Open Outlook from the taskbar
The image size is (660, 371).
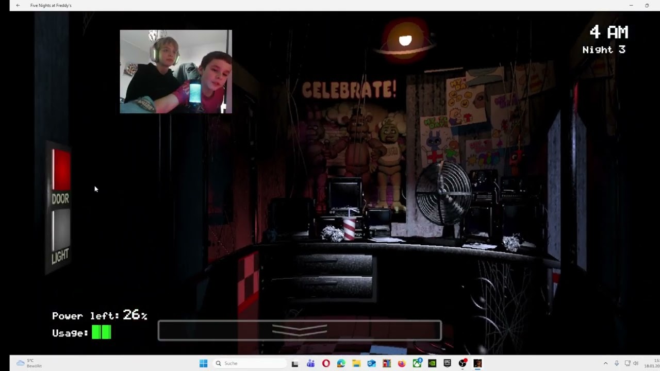371,363
